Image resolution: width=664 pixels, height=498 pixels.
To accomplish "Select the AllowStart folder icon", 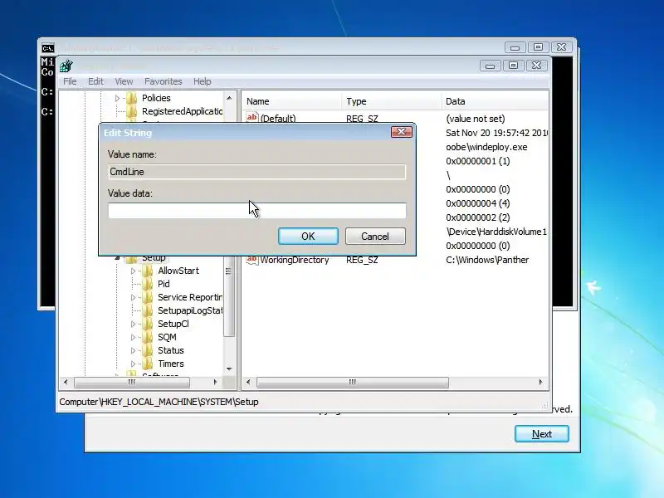I will click(148, 271).
